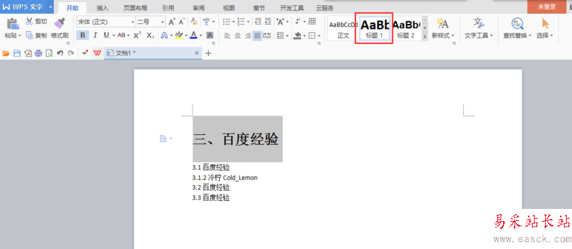Click the Save icon in quick toolbar
The width and height of the screenshot is (572, 249).
pos(17,53)
